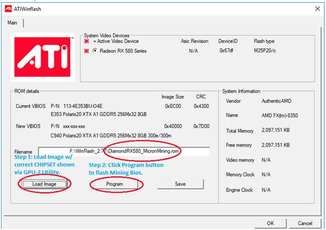This screenshot has width=326, height=230.
Task: Click current VBIOS part number 113-4E353BU-O4E
Action: click(83, 106)
